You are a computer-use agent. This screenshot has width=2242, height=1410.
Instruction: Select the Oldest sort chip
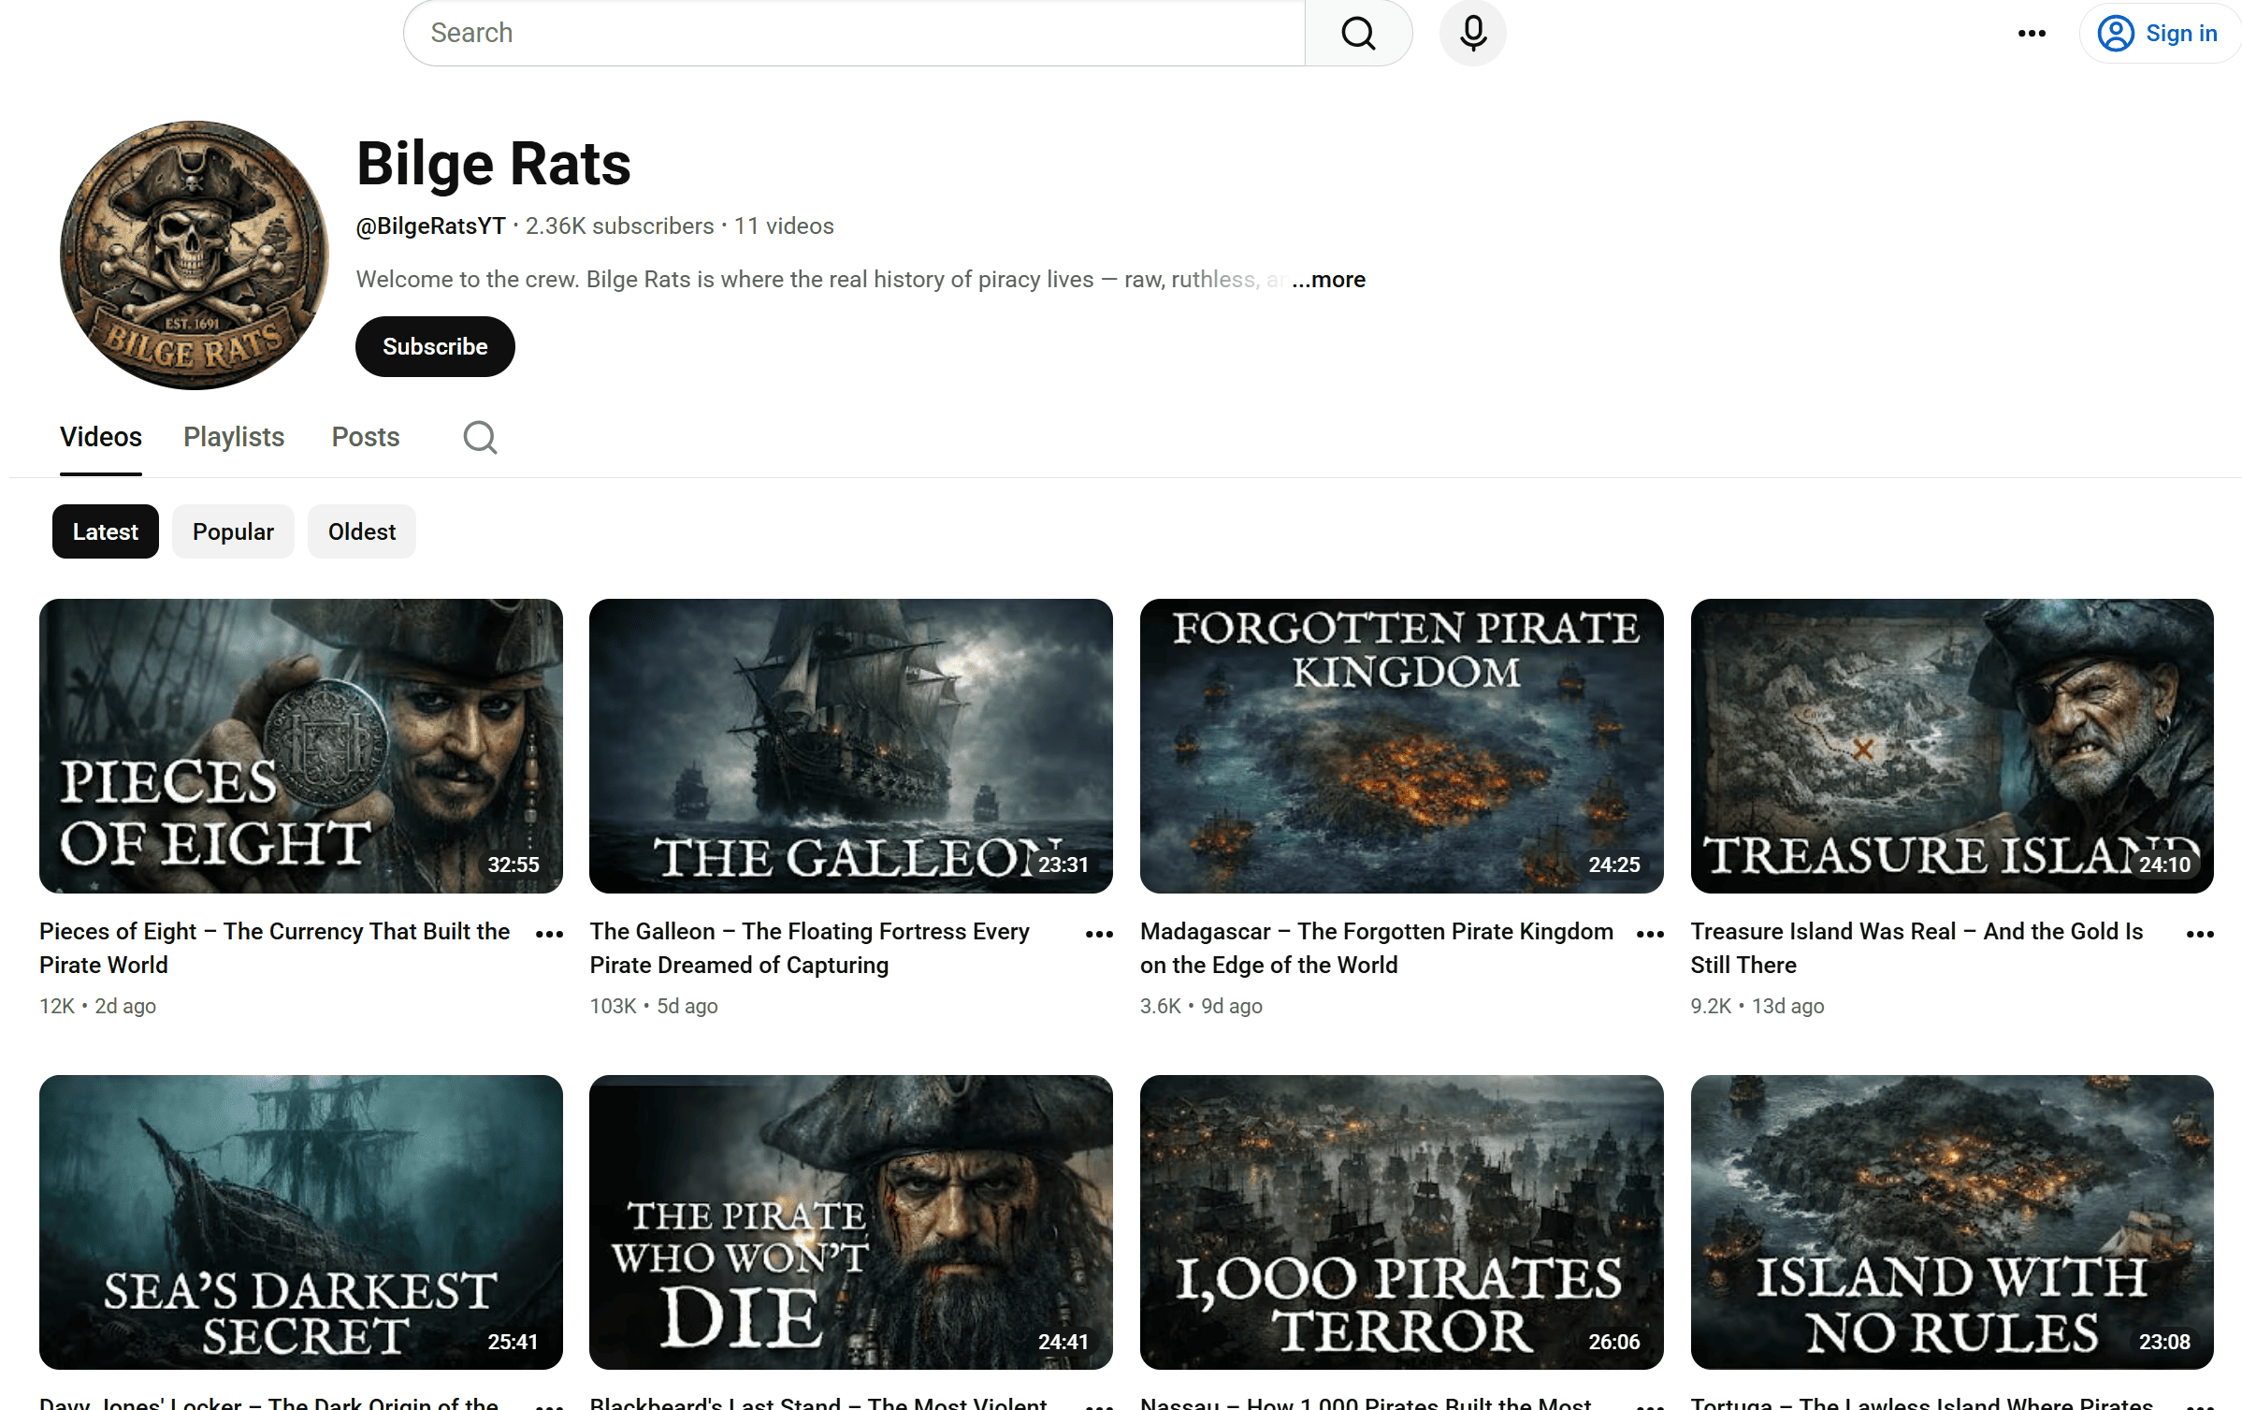pyautogui.click(x=362, y=531)
